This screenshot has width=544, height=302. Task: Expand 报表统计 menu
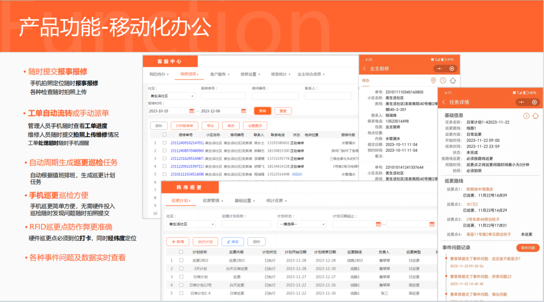pos(280,74)
